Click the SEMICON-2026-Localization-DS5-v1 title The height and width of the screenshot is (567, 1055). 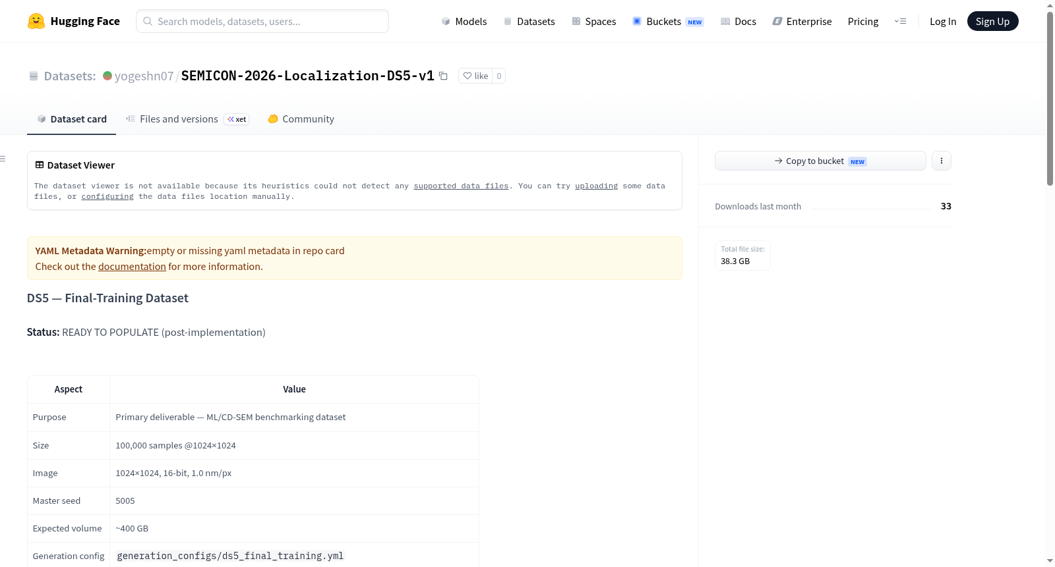[308, 76]
